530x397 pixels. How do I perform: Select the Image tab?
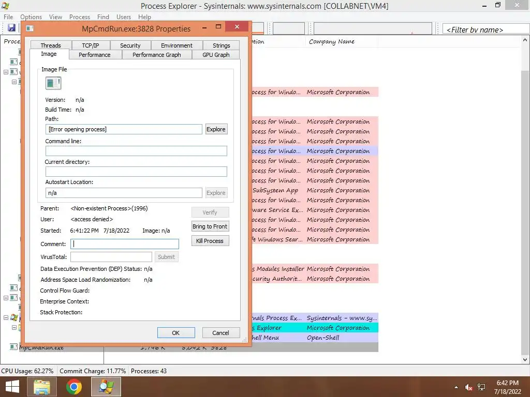click(49, 54)
